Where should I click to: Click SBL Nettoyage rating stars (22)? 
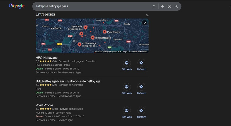point(46,85)
